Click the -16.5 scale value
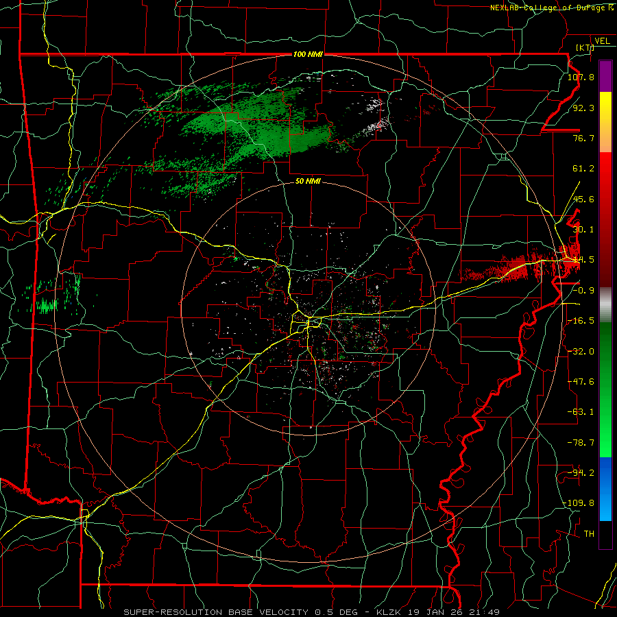The width and height of the screenshot is (617, 617). 581,321
